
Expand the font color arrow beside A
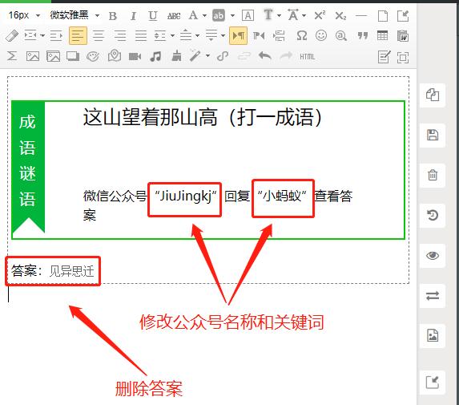point(204,15)
